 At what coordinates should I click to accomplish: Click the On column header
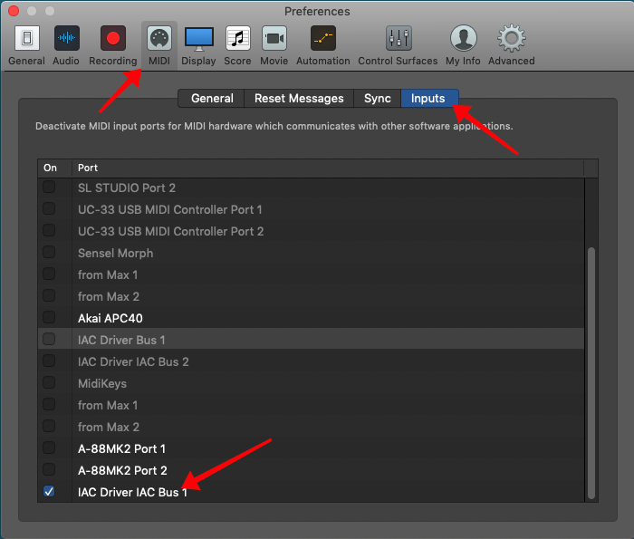pyautogui.click(x=55, y=168)
